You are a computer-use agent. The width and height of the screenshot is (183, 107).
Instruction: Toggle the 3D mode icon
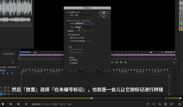click(x=154, y=104)
